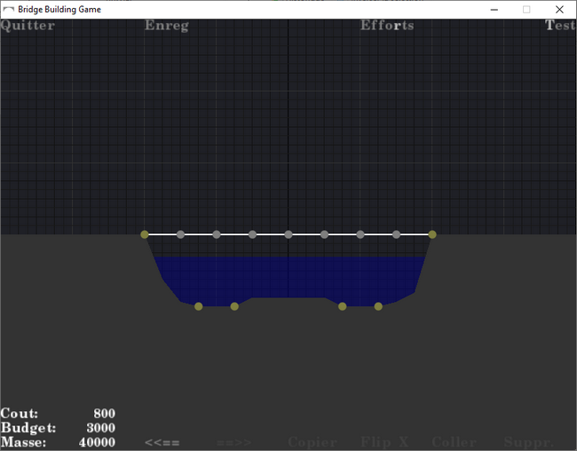Select the first gray node after the left anchor
The height and width of the screenshot is (451, 577).
click(180, 234)
